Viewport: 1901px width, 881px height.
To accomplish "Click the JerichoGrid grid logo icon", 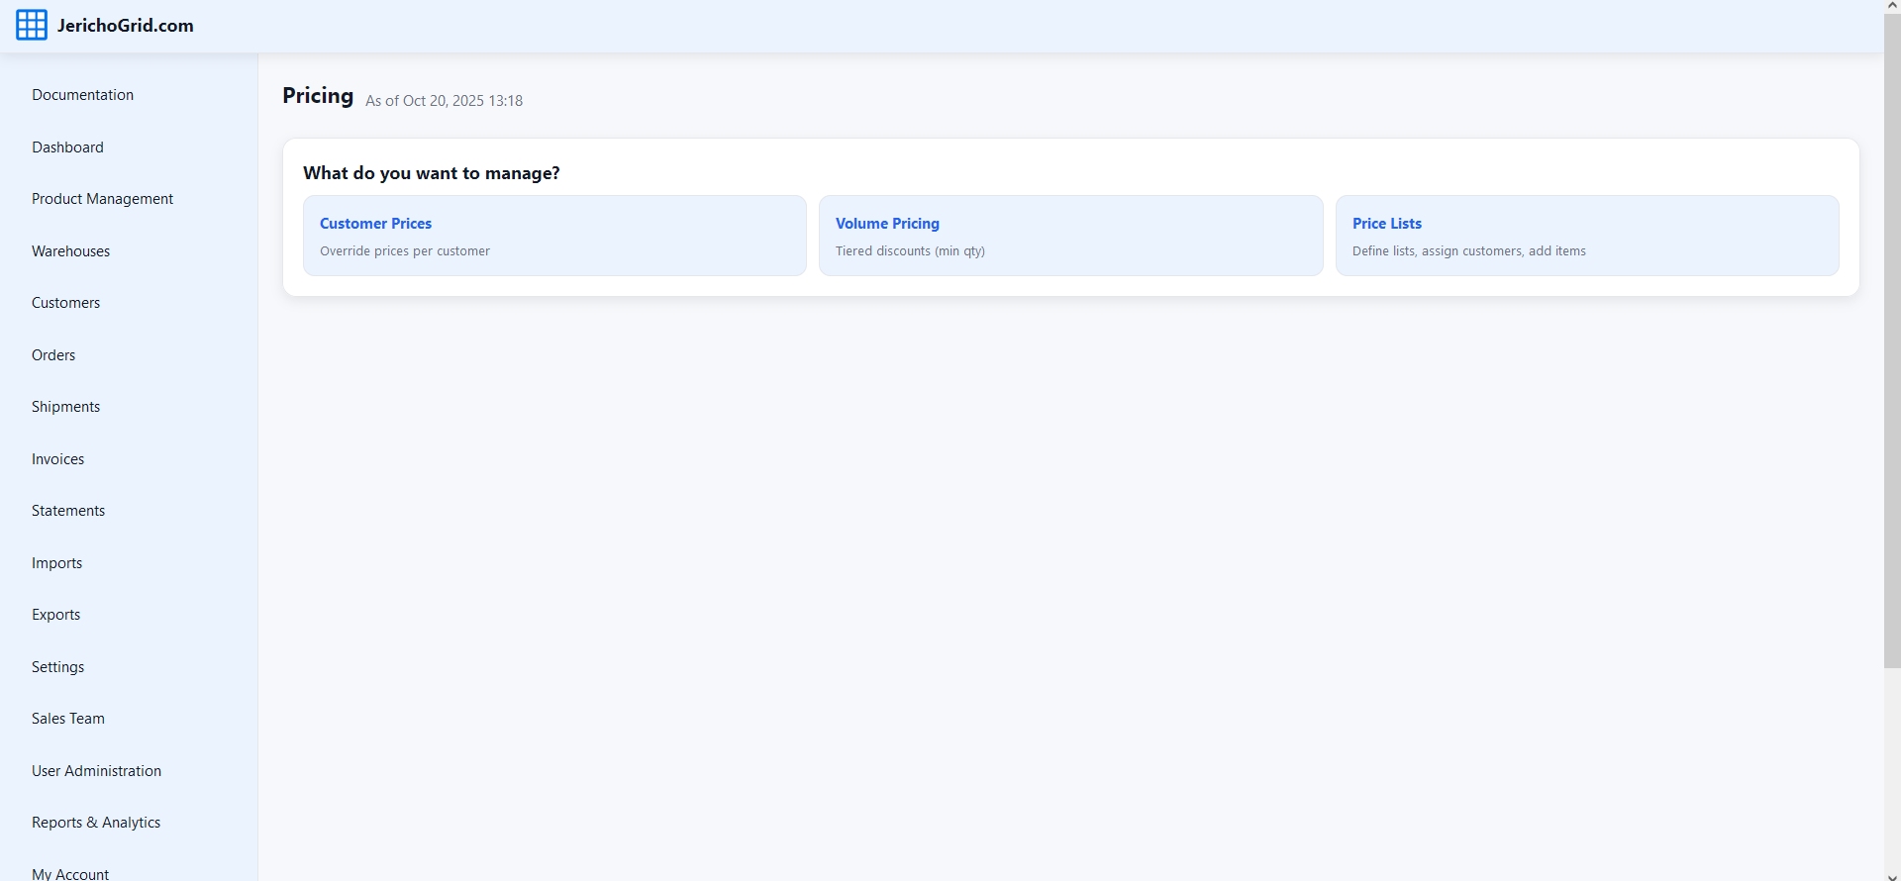I will coord(32,26).
